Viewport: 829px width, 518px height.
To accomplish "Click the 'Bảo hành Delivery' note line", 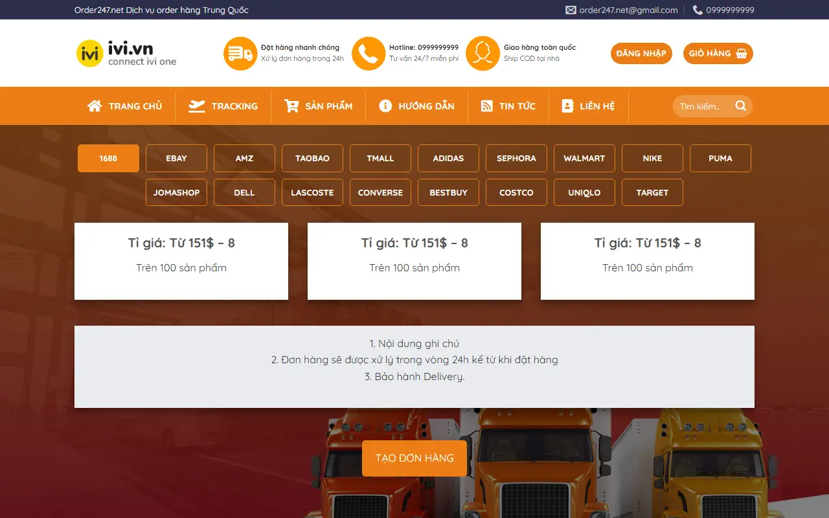I will 414,376.
